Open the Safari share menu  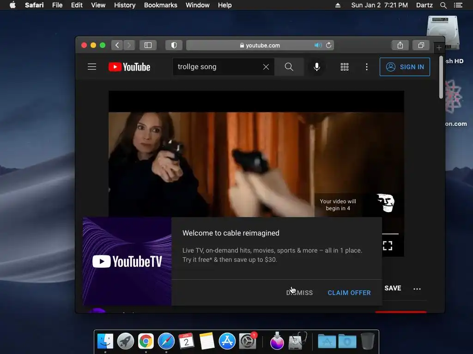[400, 45]
